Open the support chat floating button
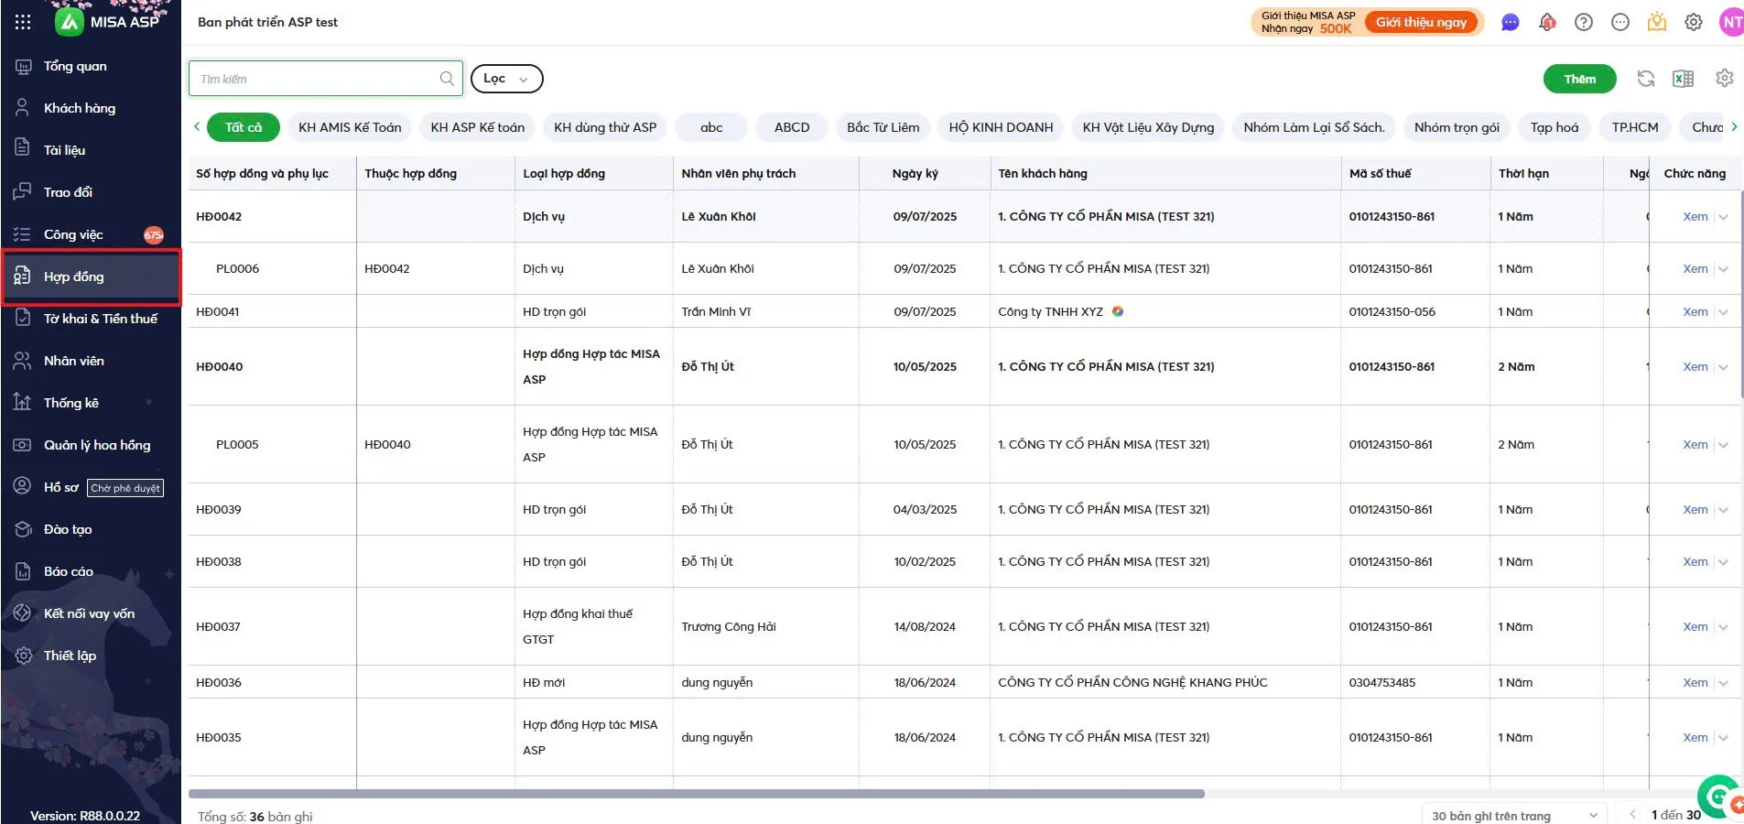This screenshot has width=1744, height=824. tap(1719, 797)
